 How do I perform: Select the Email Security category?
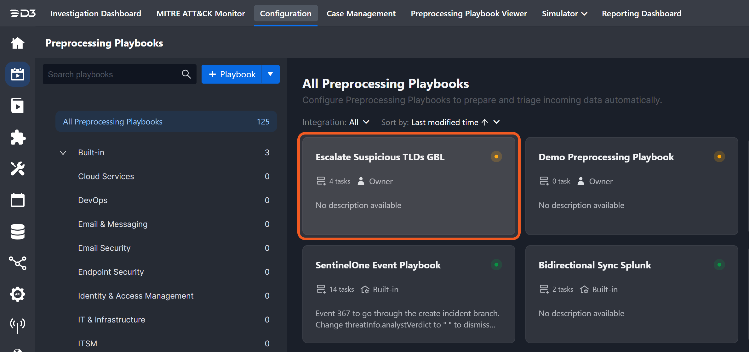pos(104,248)
